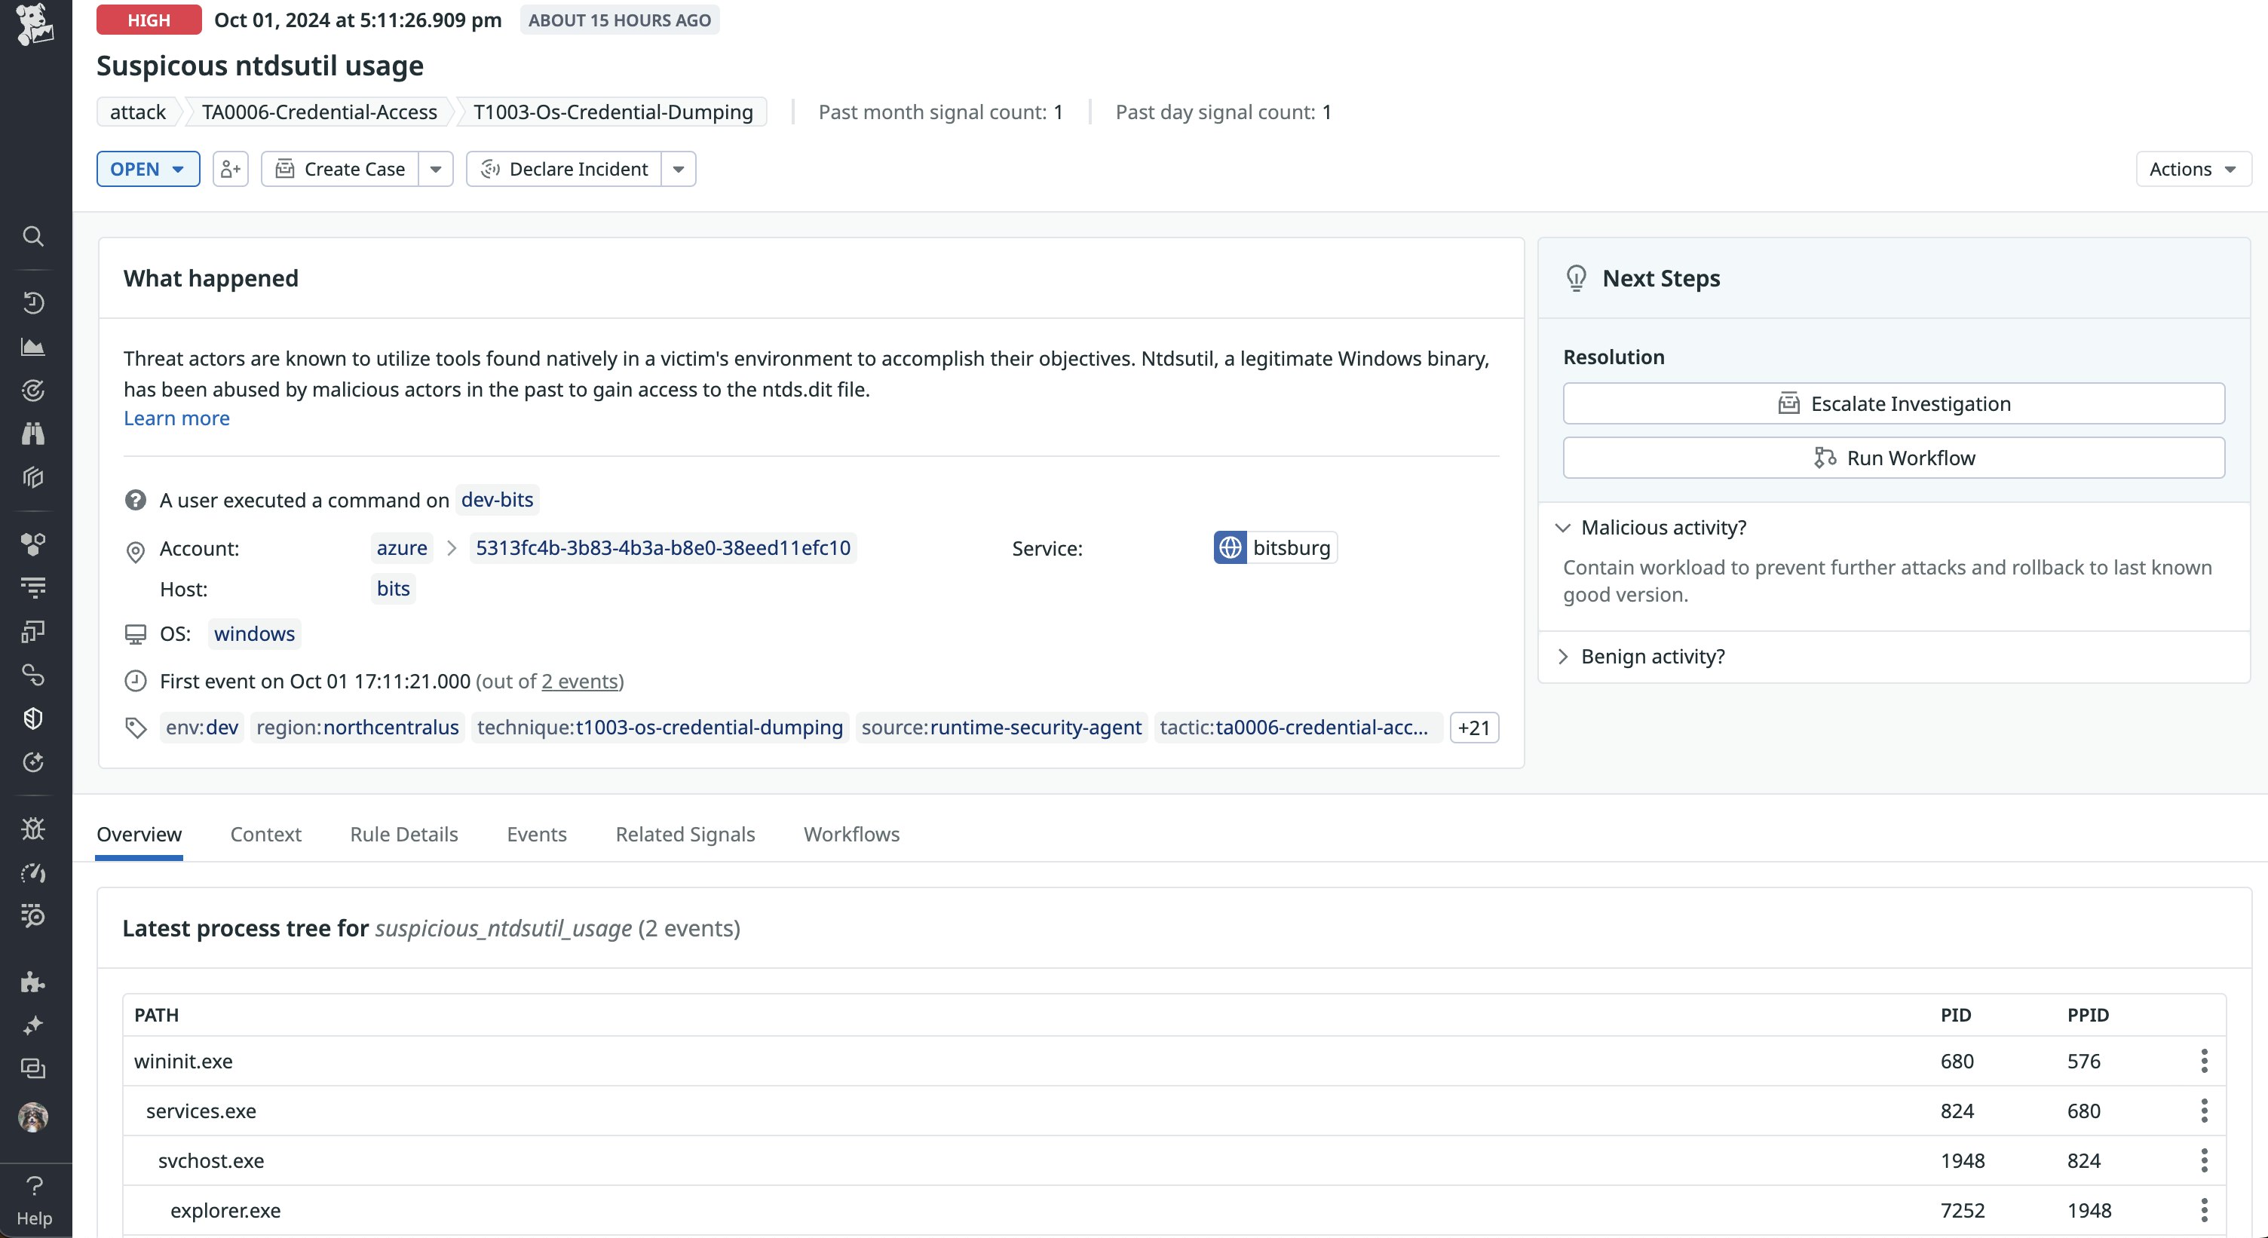Collapse the Malicious activity section
The image size is (2268, 1238).
(x=1663, y=528)
